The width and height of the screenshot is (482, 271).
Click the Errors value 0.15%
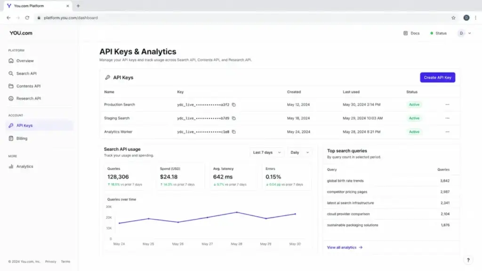tap(273, 177)
